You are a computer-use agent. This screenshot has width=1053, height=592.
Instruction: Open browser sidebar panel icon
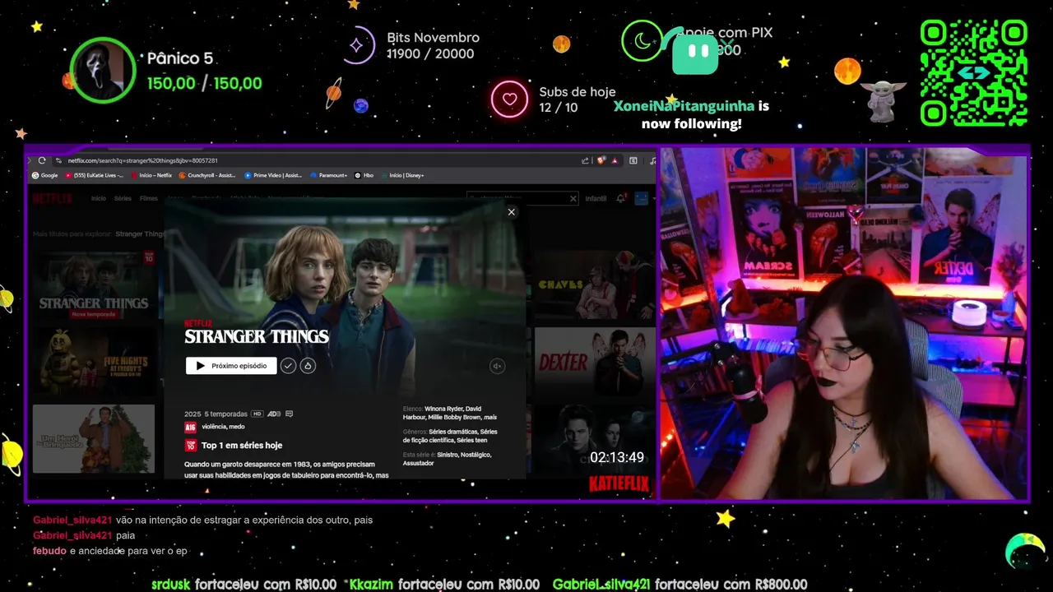(633, 160)
